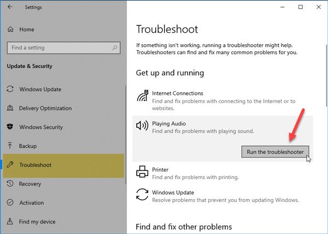Open Windows Update in the sidebar

(40, 89)
